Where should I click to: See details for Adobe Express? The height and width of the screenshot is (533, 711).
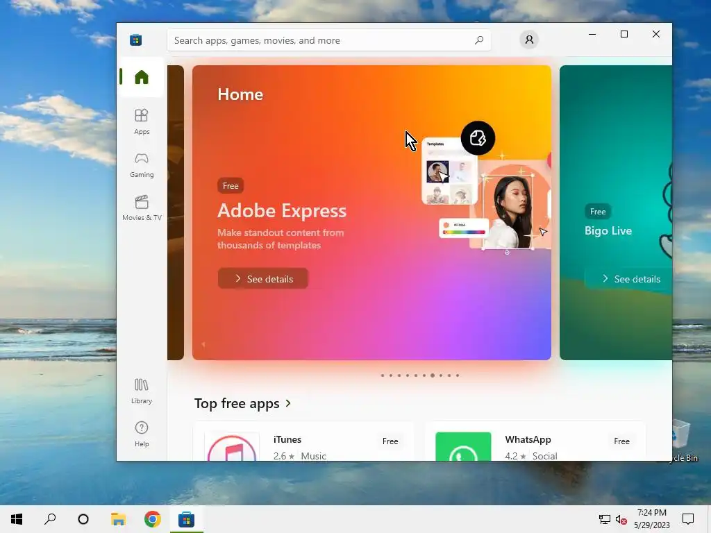[x=263, y=279]
